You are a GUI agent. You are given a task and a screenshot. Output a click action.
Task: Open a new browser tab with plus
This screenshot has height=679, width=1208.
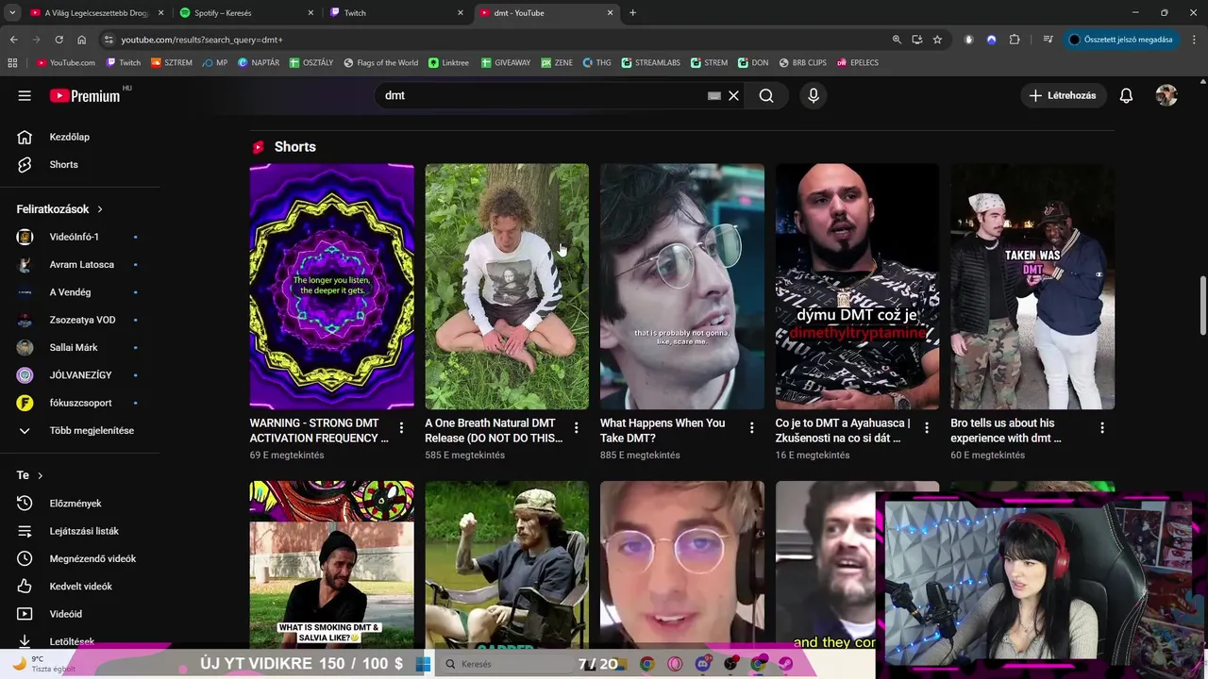pyautogui.click(x=632, y=13)
